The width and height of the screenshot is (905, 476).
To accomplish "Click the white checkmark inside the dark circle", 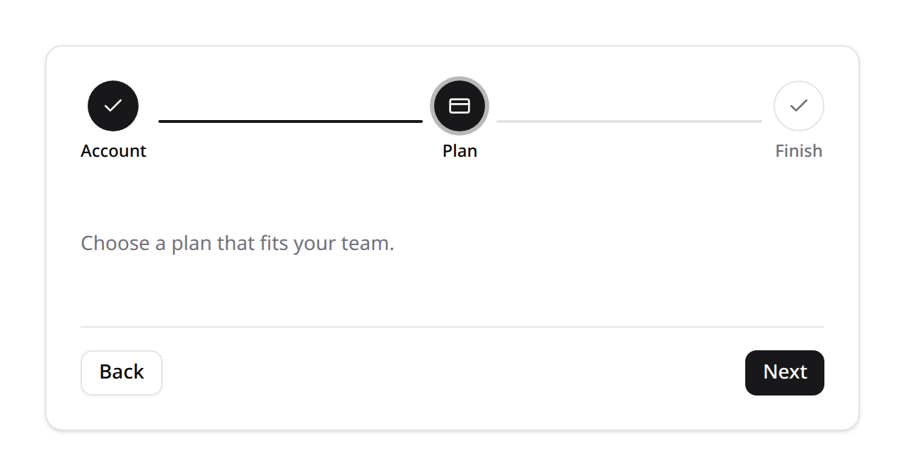I will 113,106.
